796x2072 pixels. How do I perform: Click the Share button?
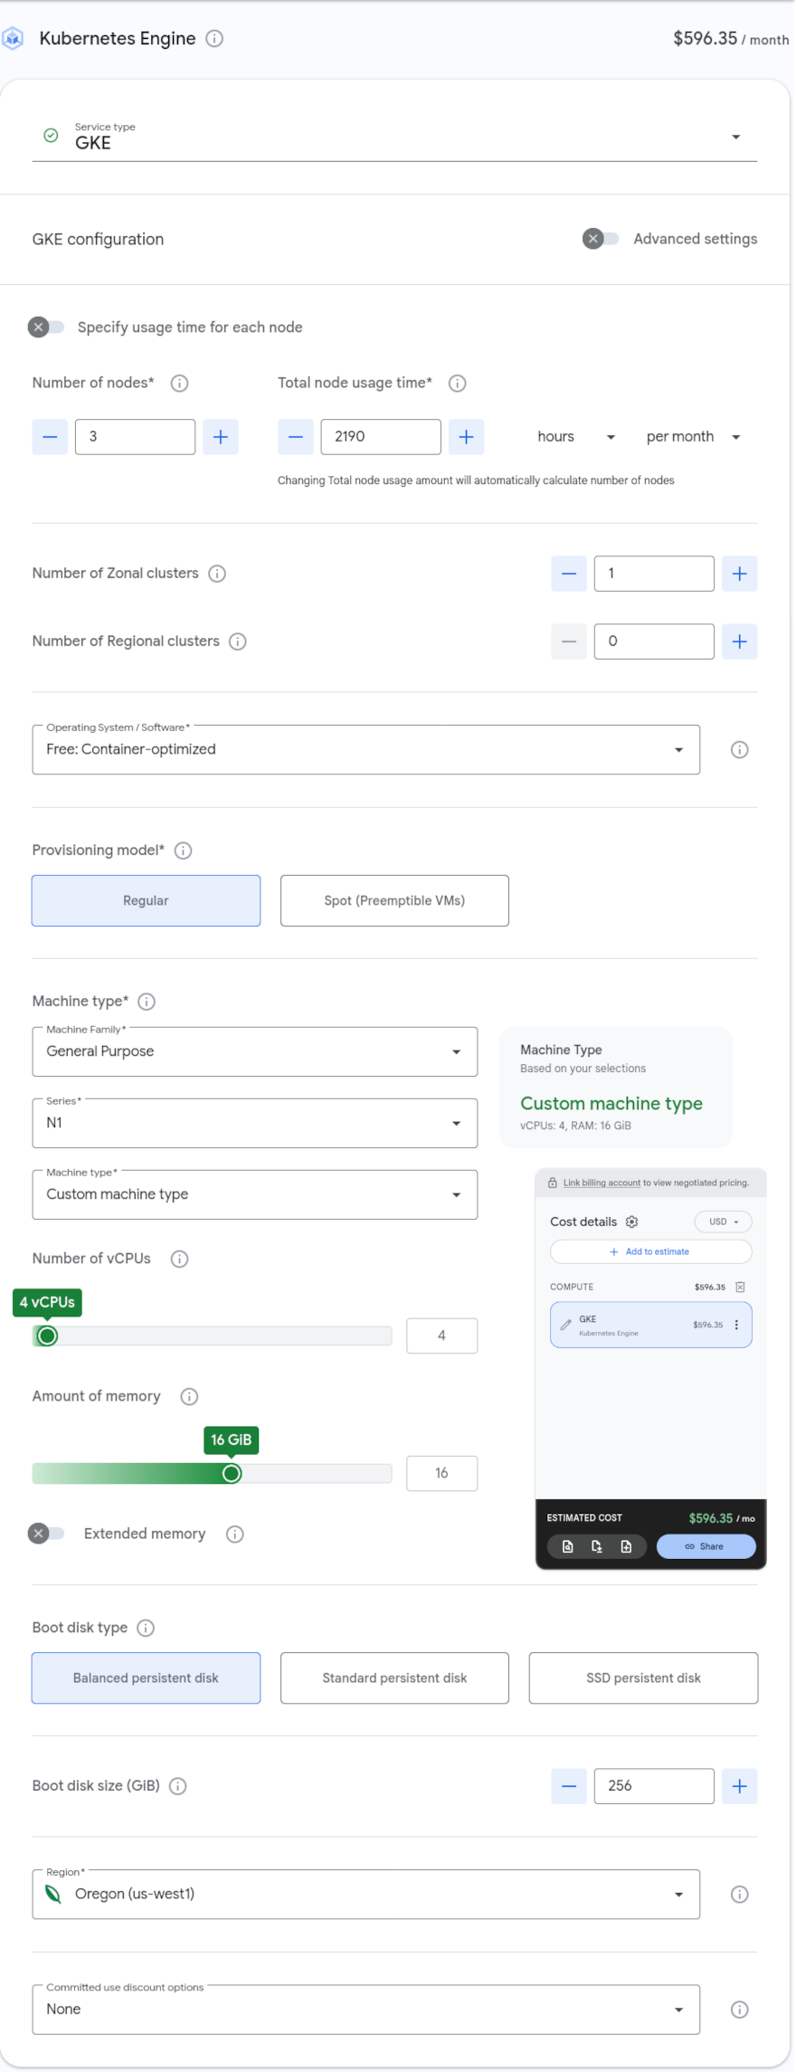tap(706, 1547)
